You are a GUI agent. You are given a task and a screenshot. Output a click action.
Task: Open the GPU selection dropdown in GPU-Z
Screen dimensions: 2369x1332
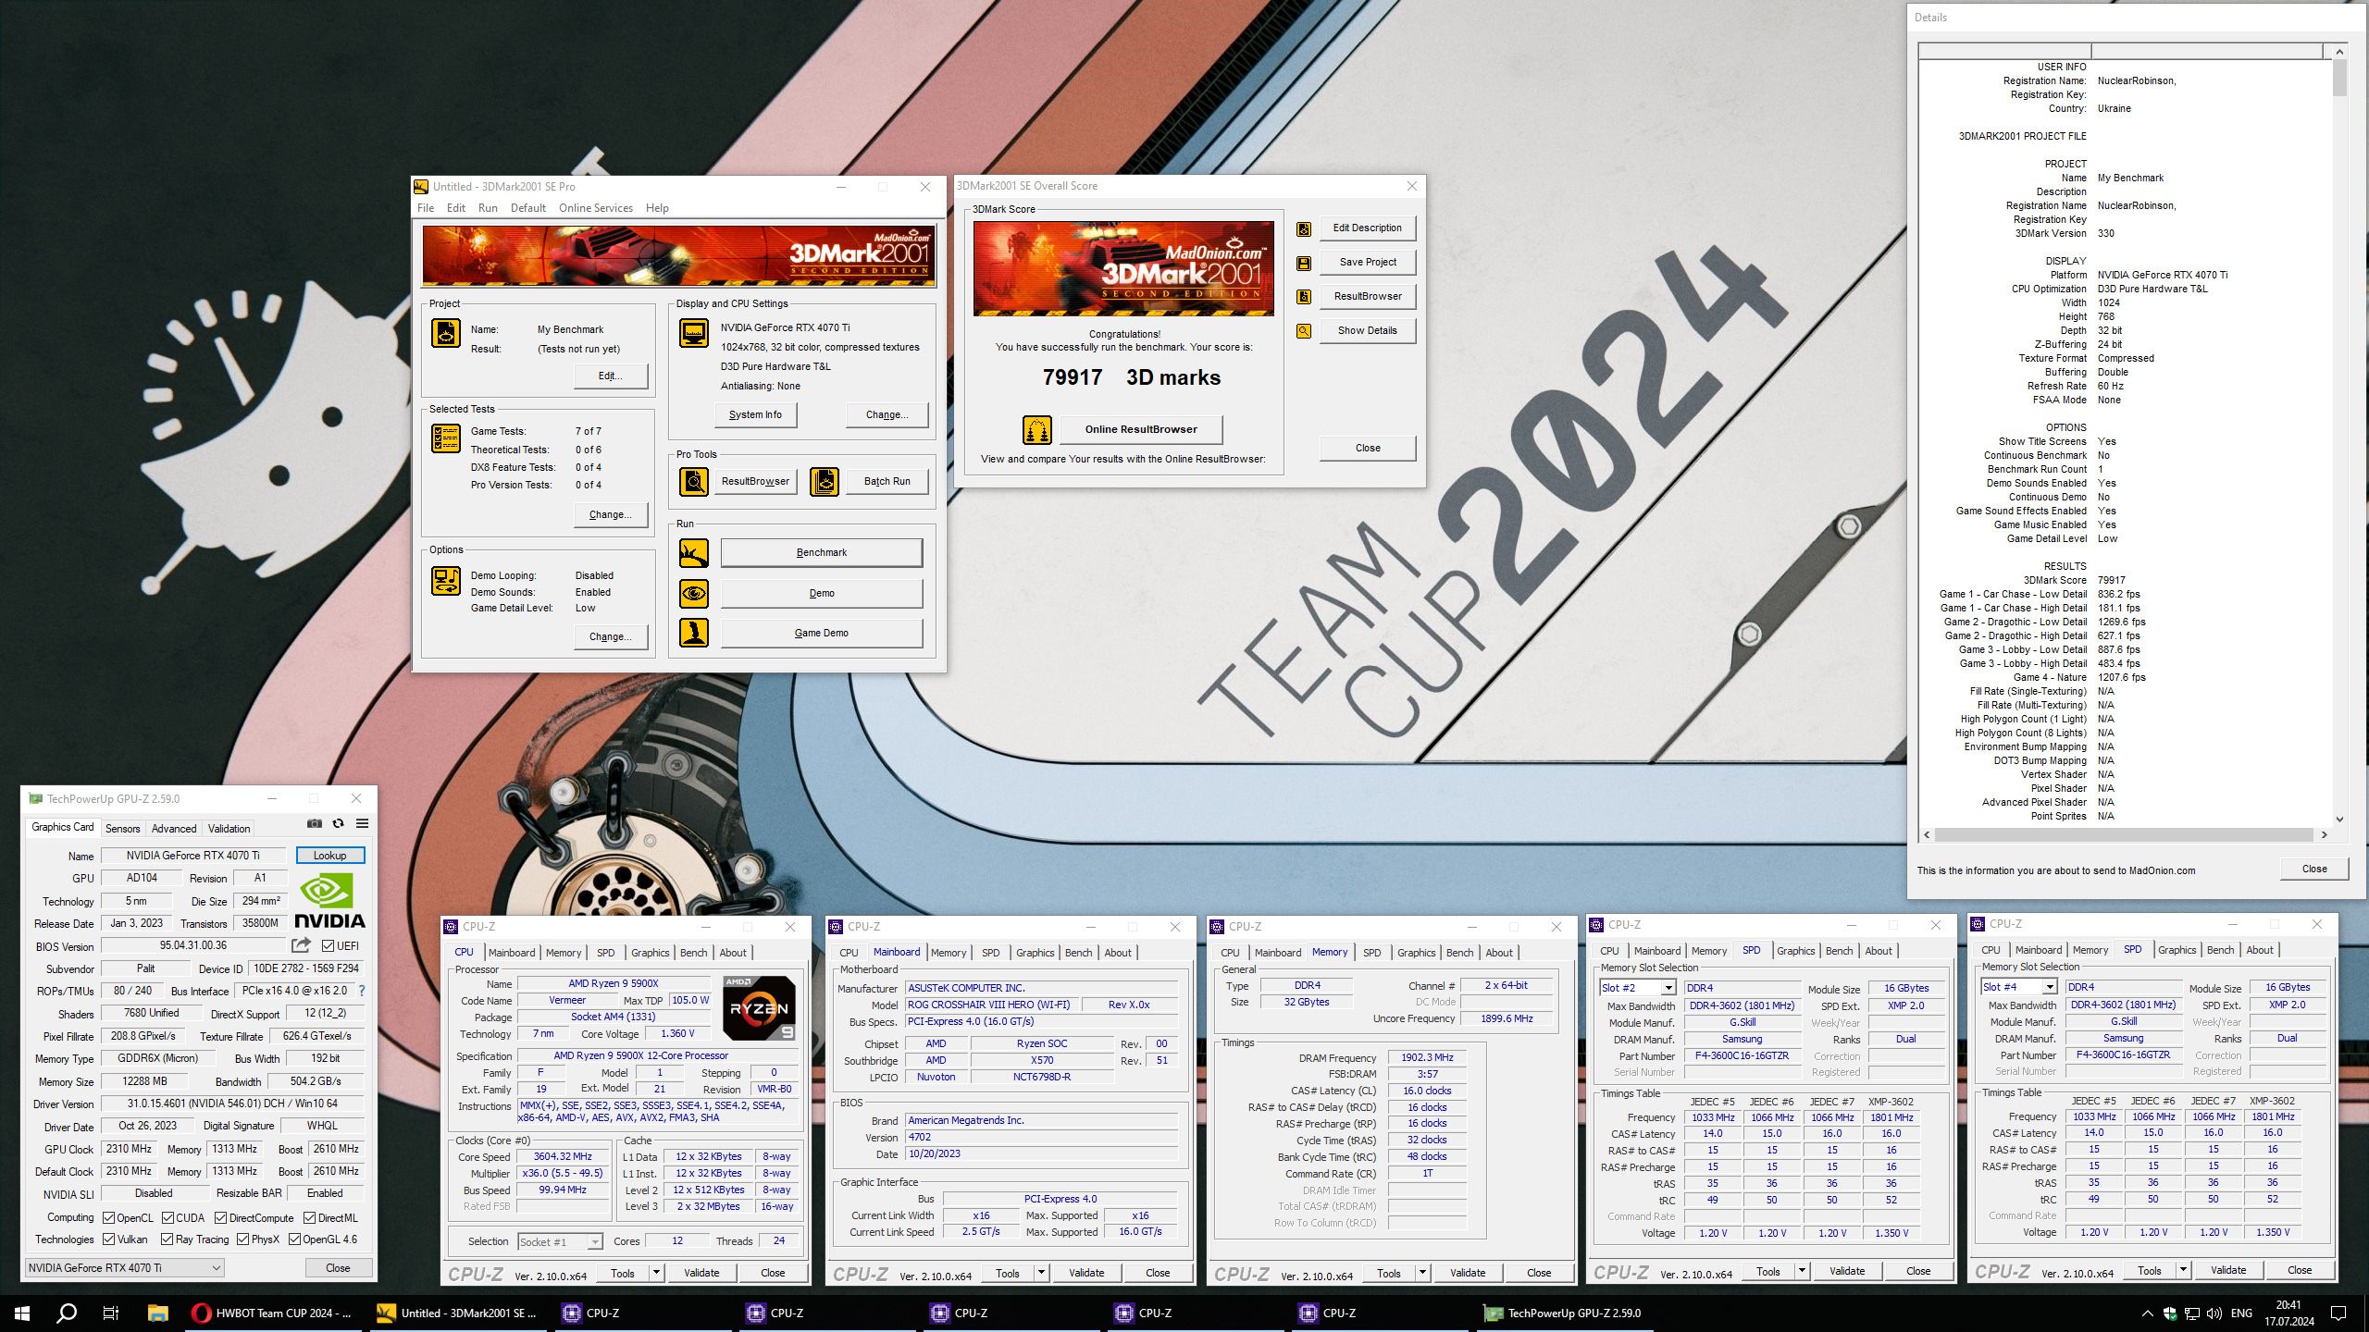(124, 1267)
